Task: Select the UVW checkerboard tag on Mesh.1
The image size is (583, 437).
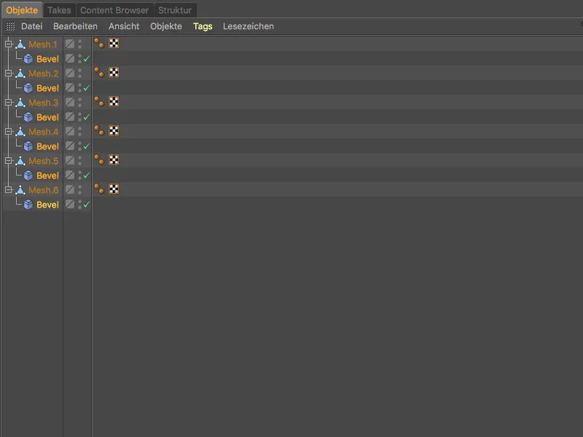Action: (114, 43)
